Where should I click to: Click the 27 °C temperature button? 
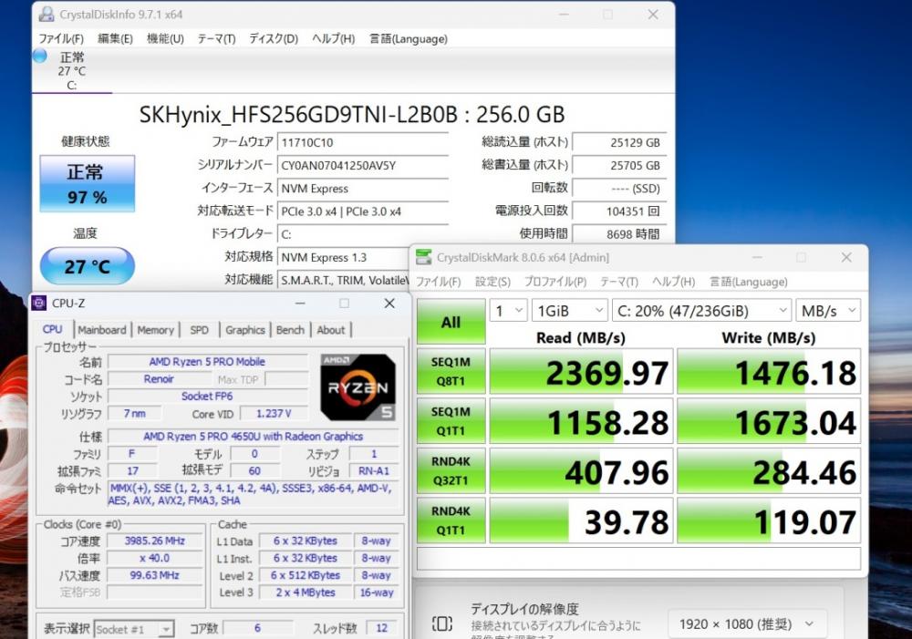click(x=88, y=266)
